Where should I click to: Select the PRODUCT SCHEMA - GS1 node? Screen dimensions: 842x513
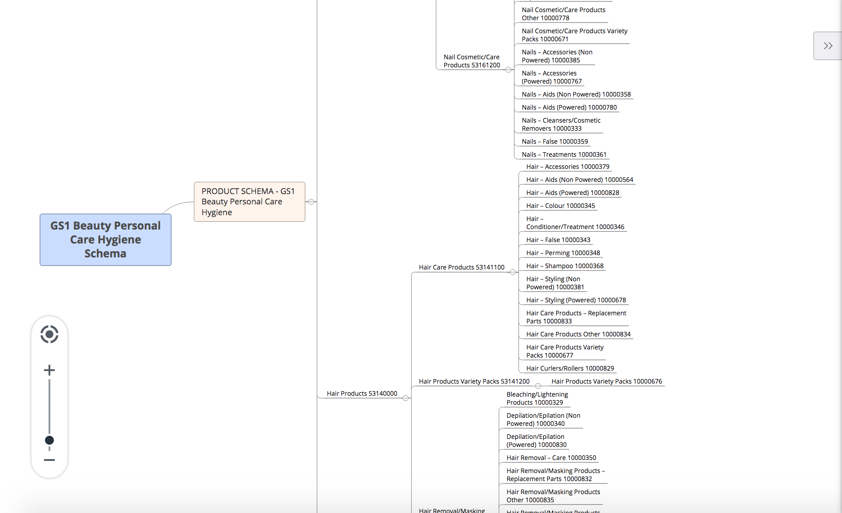[x=249, y=202]
